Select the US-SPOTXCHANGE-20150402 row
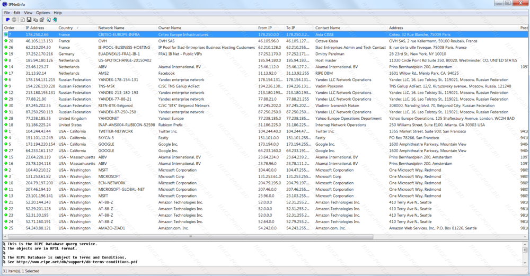The height and width of the screenshot is (276, 530). 266,60
